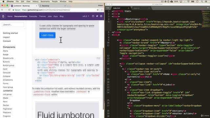
Task: Open the Blog navbar link
Action: (x=61, y=16)
